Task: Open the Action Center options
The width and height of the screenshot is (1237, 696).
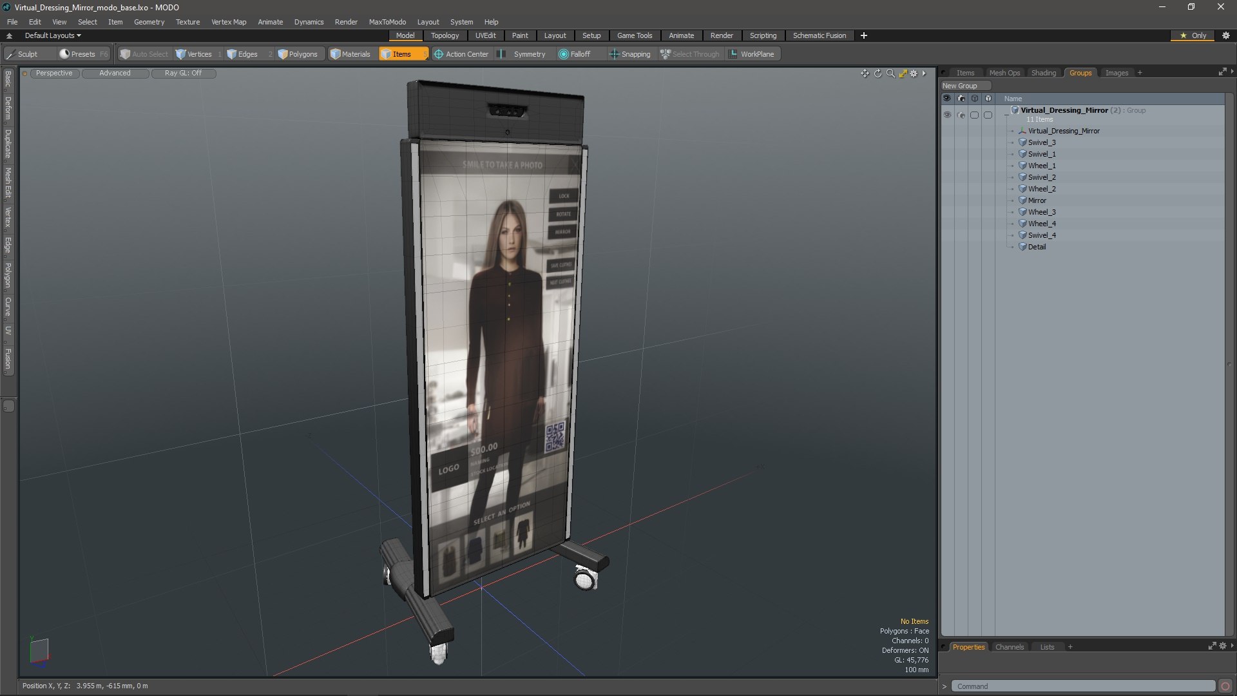Action: 461,54
